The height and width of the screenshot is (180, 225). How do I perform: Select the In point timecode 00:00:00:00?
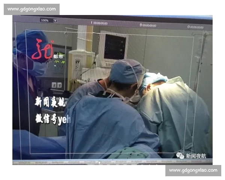(100, 23)
